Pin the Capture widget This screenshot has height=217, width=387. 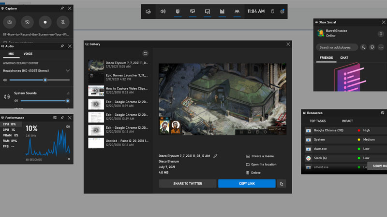click(x=62, y=8)
